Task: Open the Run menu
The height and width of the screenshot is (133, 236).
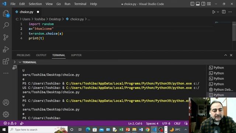Action: pyautogui.click(x=67, y=4)
